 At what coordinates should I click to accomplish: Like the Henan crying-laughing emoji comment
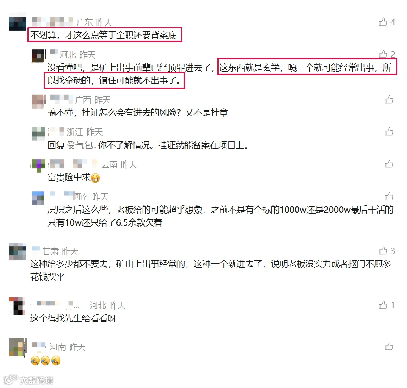(389, 346)
